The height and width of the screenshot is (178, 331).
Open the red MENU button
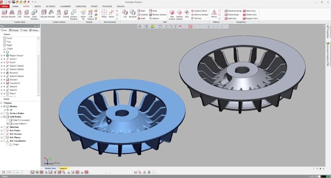(x=5, y=6)
